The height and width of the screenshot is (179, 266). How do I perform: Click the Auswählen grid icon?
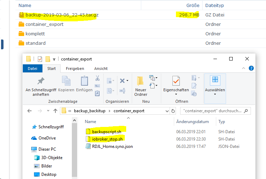point(215,80)
